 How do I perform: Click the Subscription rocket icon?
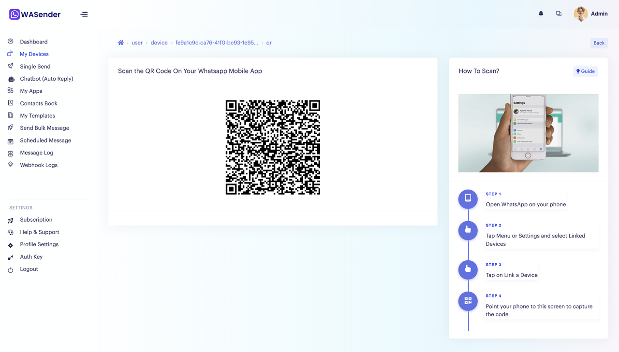(x=11, y=220)
